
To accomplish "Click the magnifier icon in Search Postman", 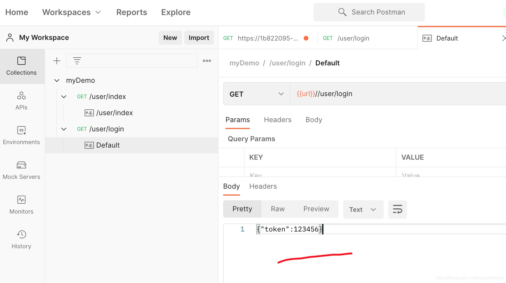I will coord(342,12).
